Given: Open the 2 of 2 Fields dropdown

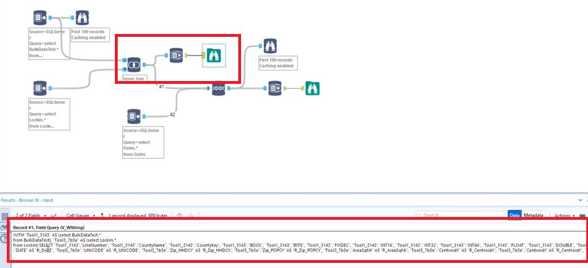Looking at the screenshot, I should point(32,215).
